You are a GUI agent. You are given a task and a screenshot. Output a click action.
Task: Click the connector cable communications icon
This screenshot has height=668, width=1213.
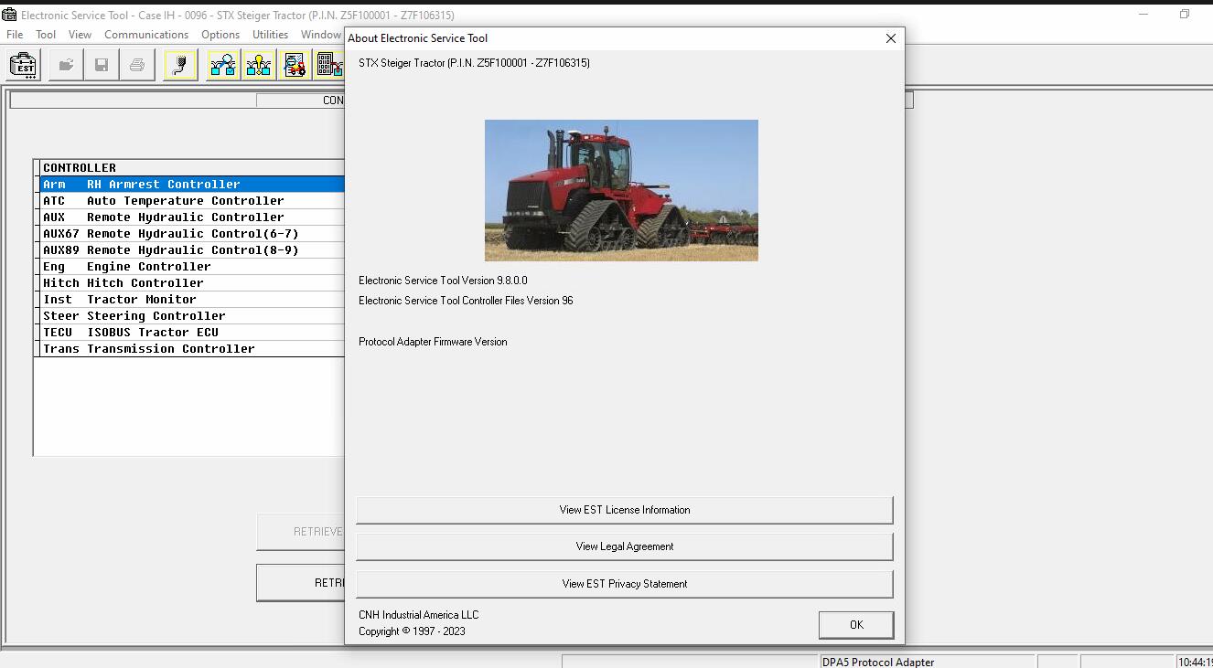click(180, 65)
